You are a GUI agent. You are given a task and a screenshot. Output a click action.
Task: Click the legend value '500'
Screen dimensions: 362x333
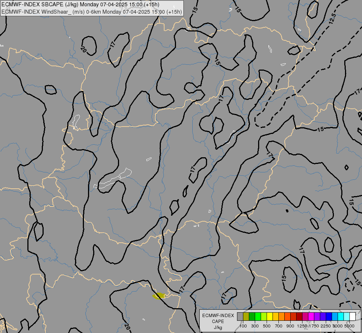tap(267, 326)
